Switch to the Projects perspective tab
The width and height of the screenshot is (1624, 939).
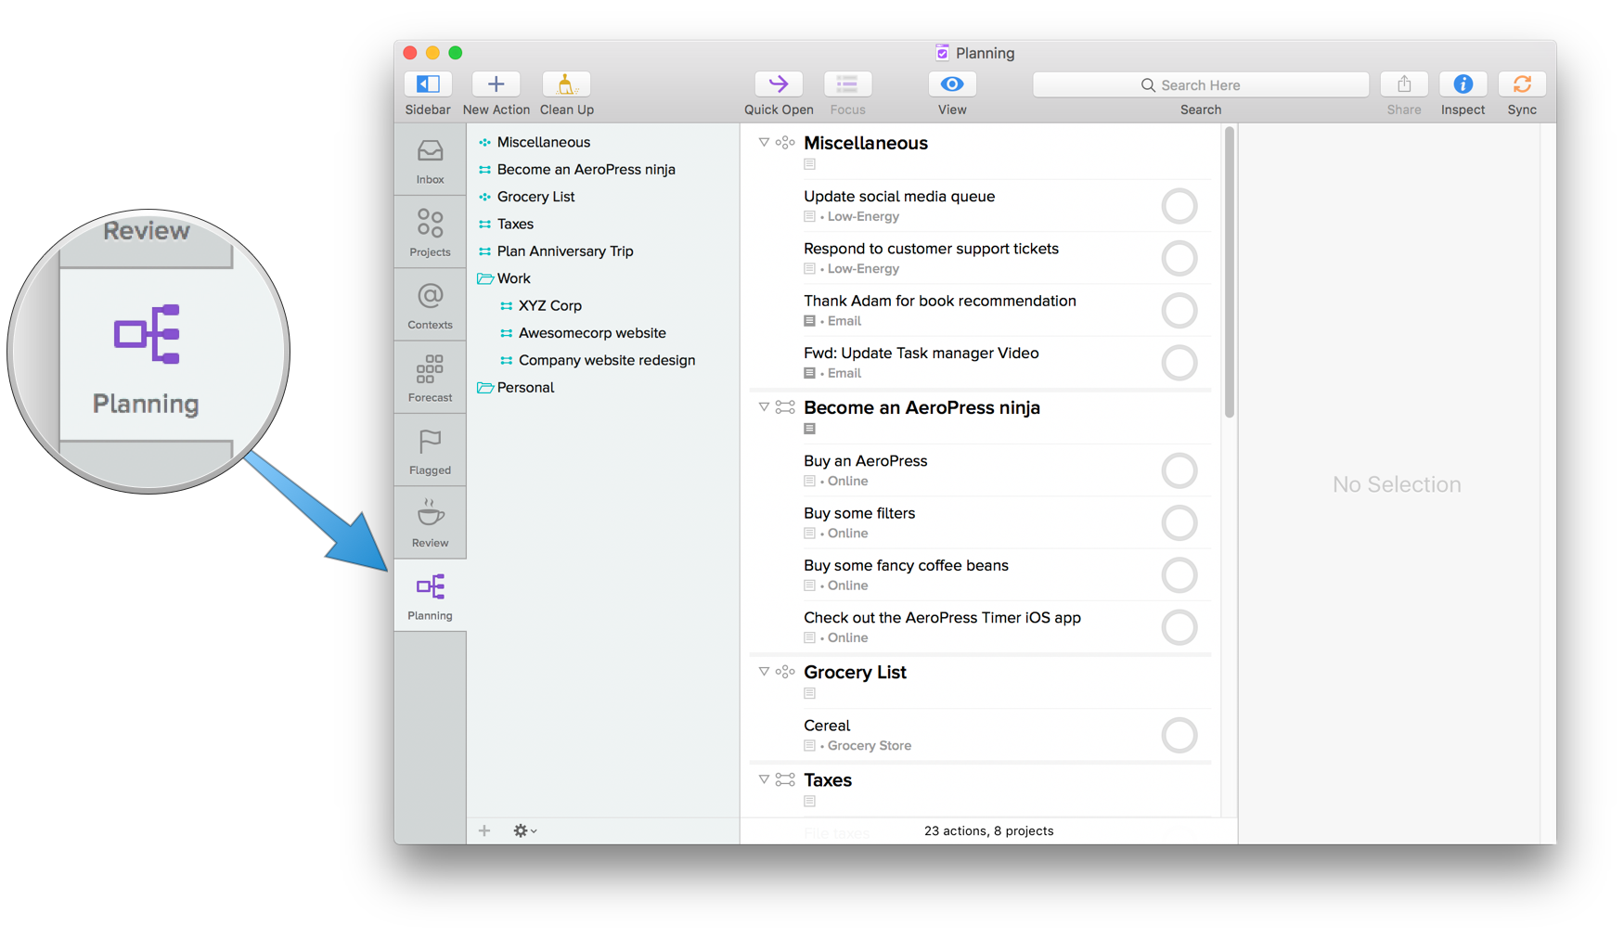tap(430, 232)
